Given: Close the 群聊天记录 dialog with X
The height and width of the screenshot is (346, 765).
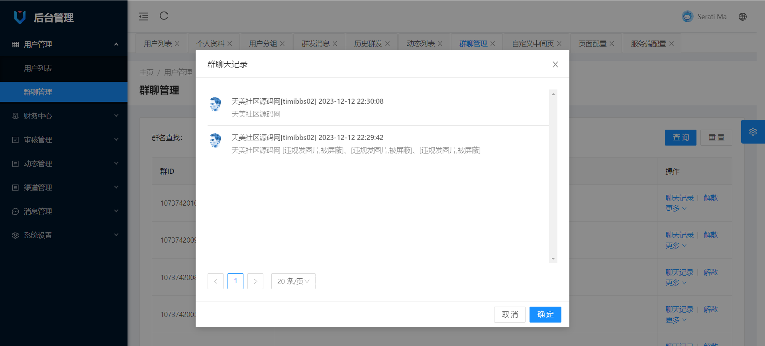Looking at the screenshot, I should coord(555,64).
